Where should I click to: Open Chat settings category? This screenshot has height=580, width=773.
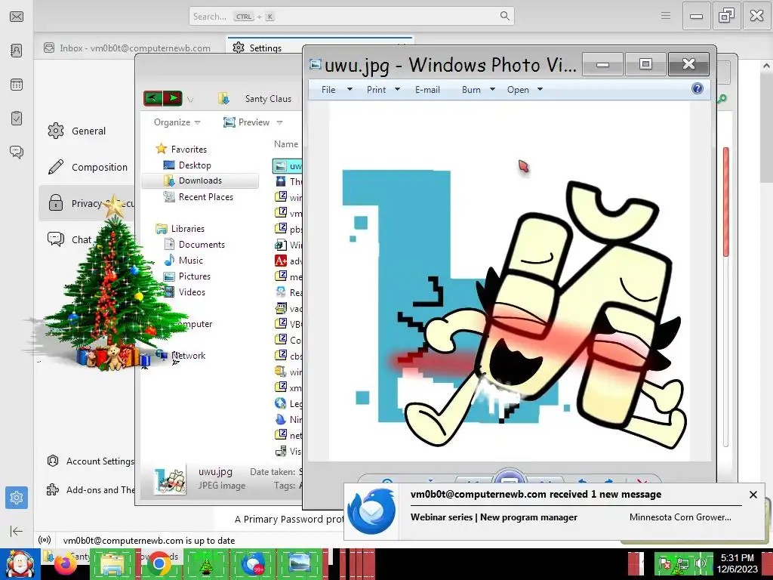point(69,239)
